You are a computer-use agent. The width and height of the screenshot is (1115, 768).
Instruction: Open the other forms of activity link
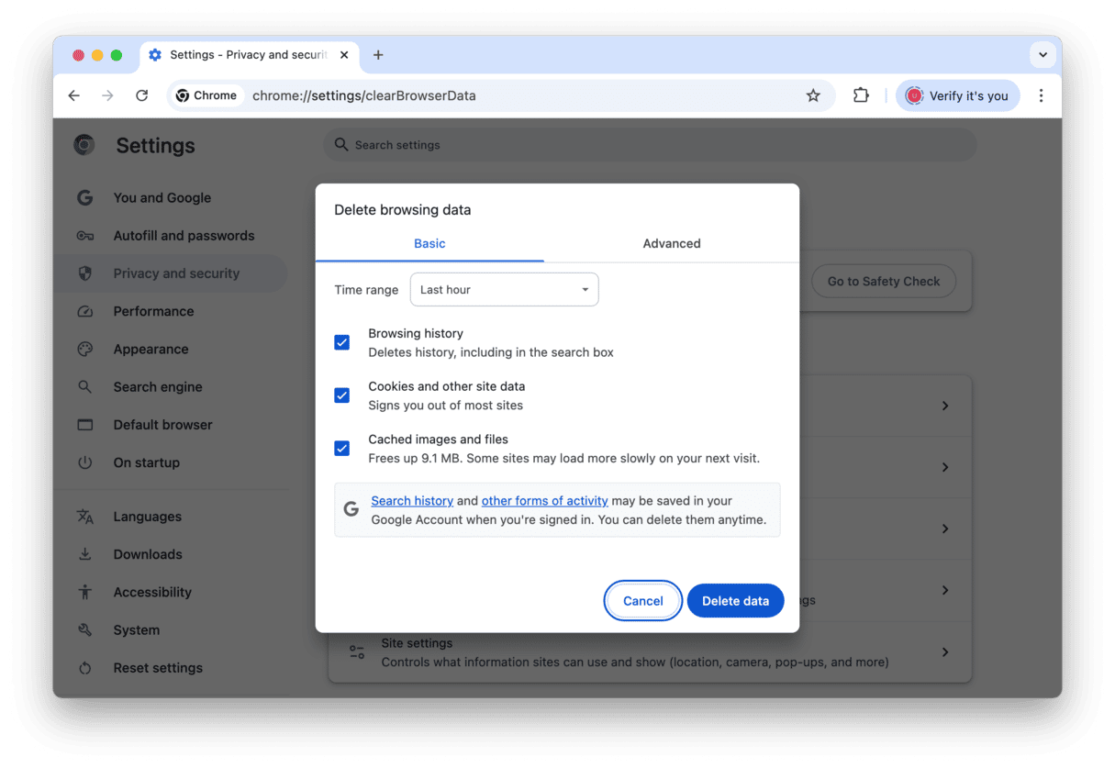[x=544, y=501]
